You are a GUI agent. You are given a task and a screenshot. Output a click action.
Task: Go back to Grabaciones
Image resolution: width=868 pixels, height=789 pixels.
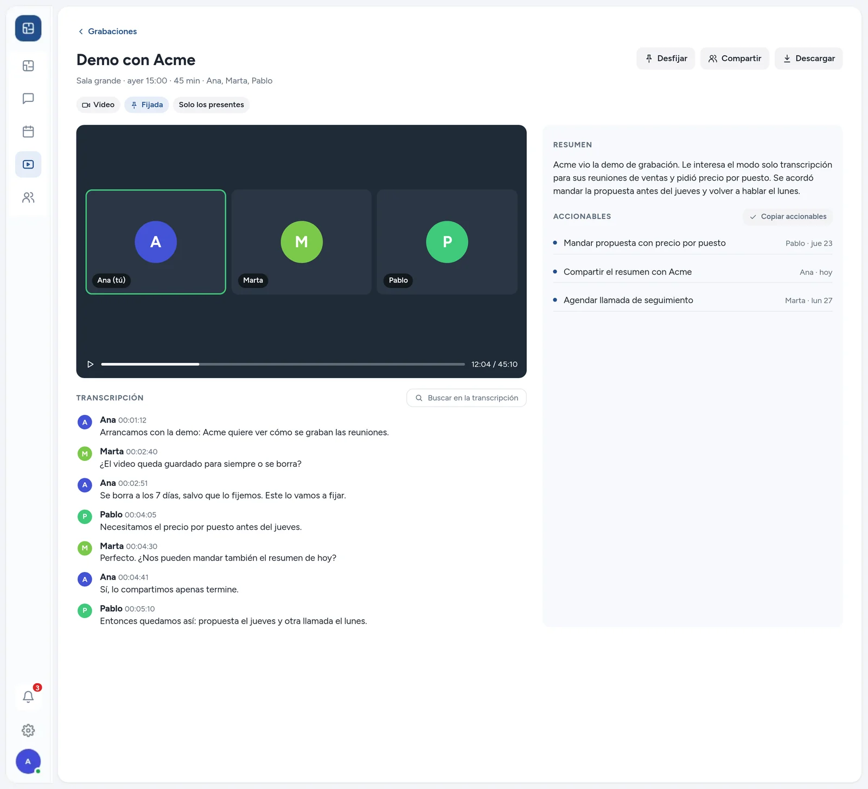tap(107, 31)
